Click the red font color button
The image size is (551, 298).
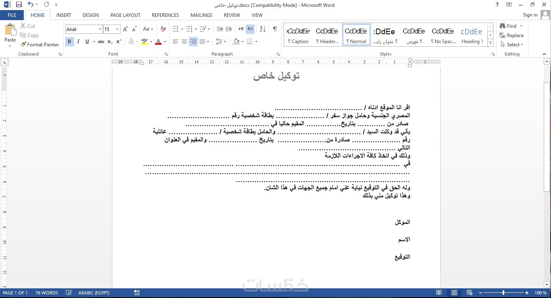click(x=158, y=41)
